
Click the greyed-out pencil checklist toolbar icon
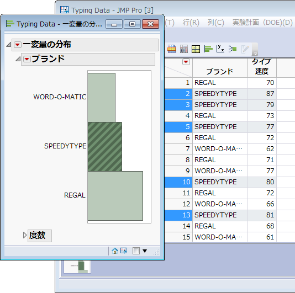(x=245, y=49)
